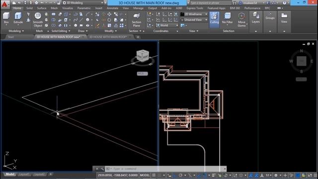Switch to the second 3D HOUSE WITH MAIN ROOF tab
Viewport: 318px width, 179px height.
[x=108, y=37]
